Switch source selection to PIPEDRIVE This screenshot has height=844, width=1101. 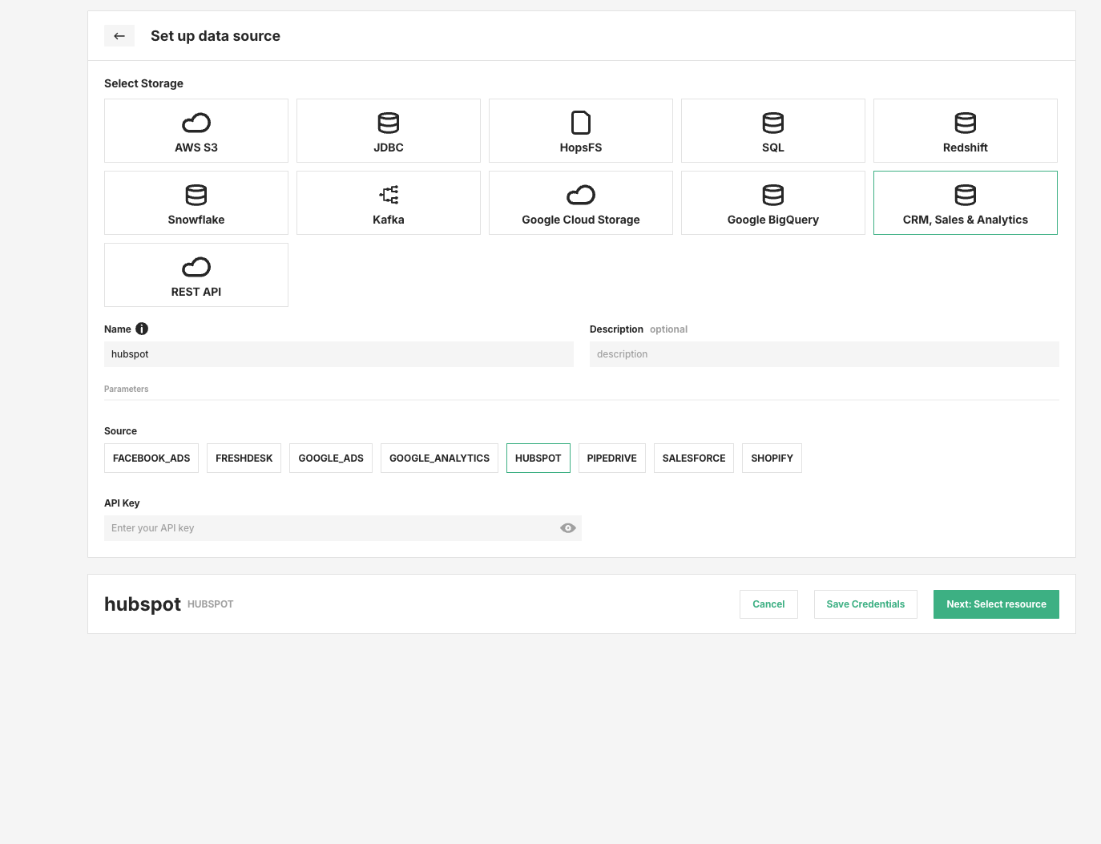pyautogui.click(x=611, y=458)
